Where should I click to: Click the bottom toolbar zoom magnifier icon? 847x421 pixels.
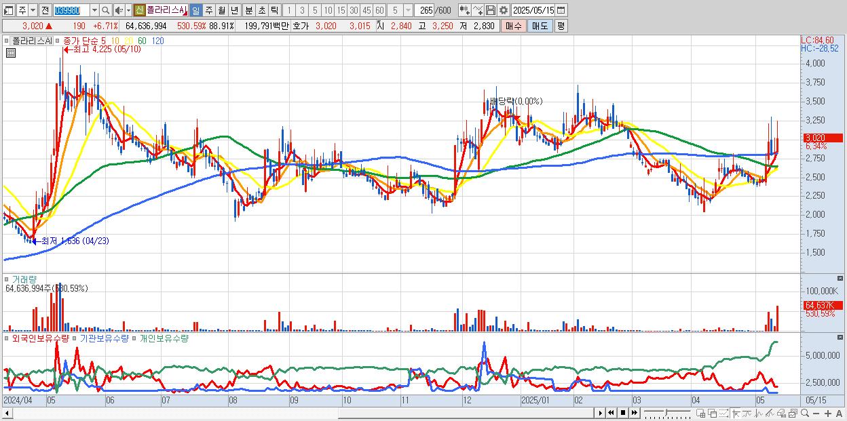805,414
